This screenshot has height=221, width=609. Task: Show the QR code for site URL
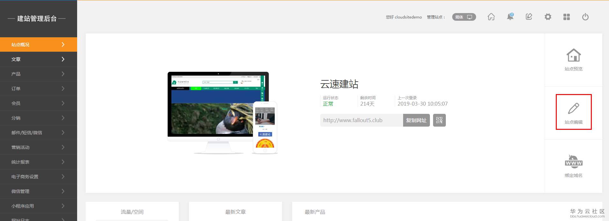[x=439, y=120]
